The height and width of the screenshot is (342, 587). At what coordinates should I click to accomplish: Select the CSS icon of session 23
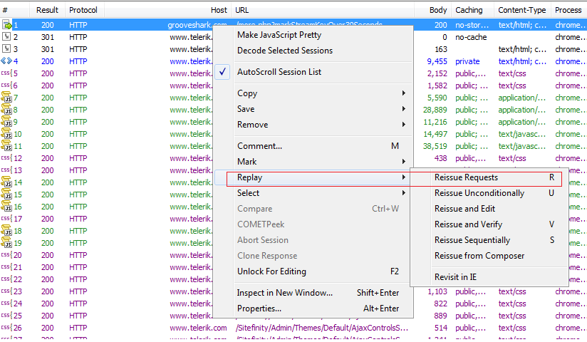click(x=6, y=291)
